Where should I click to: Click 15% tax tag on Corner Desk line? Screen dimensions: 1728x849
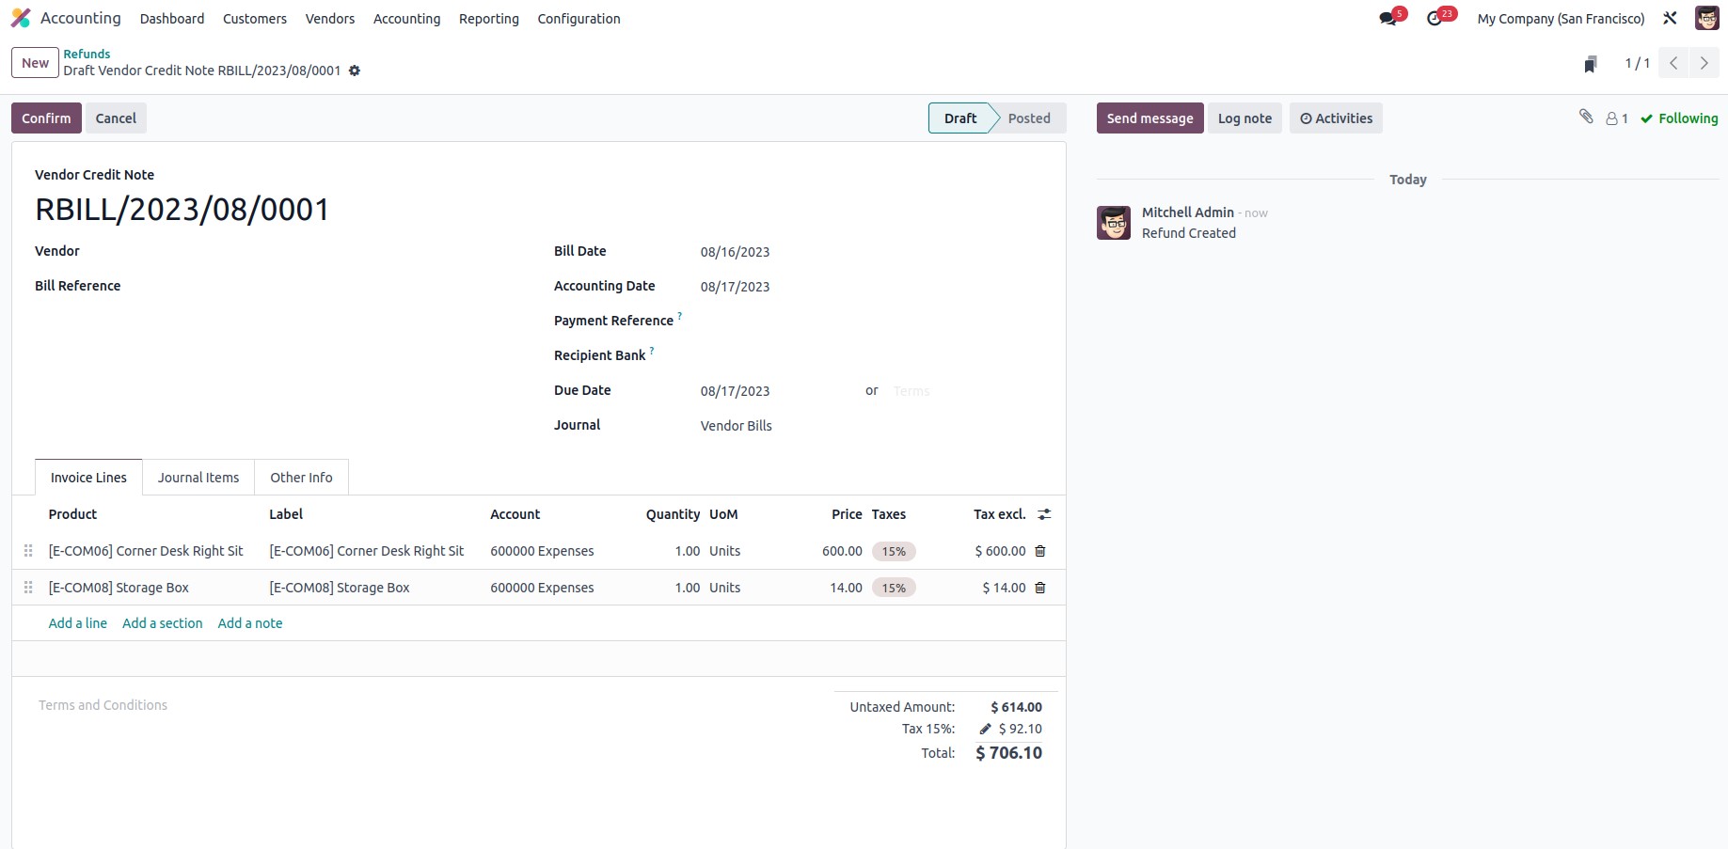coord(894,551)
